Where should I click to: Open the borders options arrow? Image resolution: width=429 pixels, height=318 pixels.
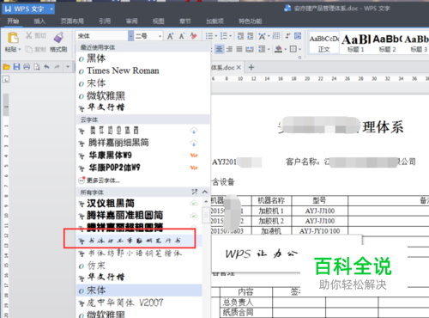pyautogui.click(x=299, y=49)
